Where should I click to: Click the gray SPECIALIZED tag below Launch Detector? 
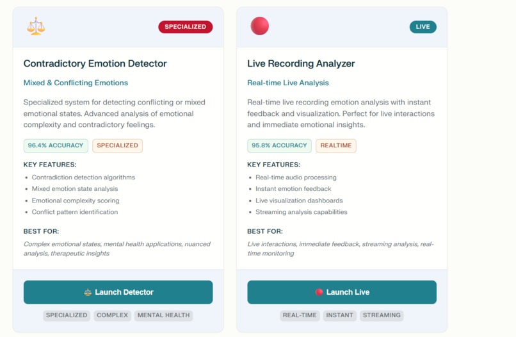click(x=67, y=315)
